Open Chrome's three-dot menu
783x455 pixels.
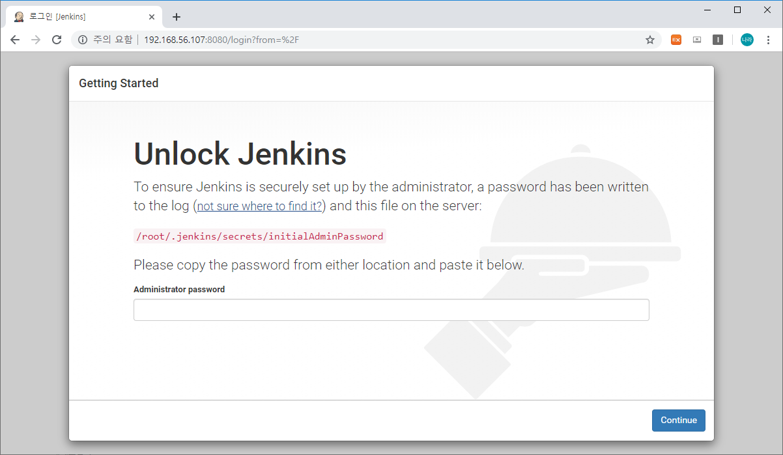coord(768,40)
